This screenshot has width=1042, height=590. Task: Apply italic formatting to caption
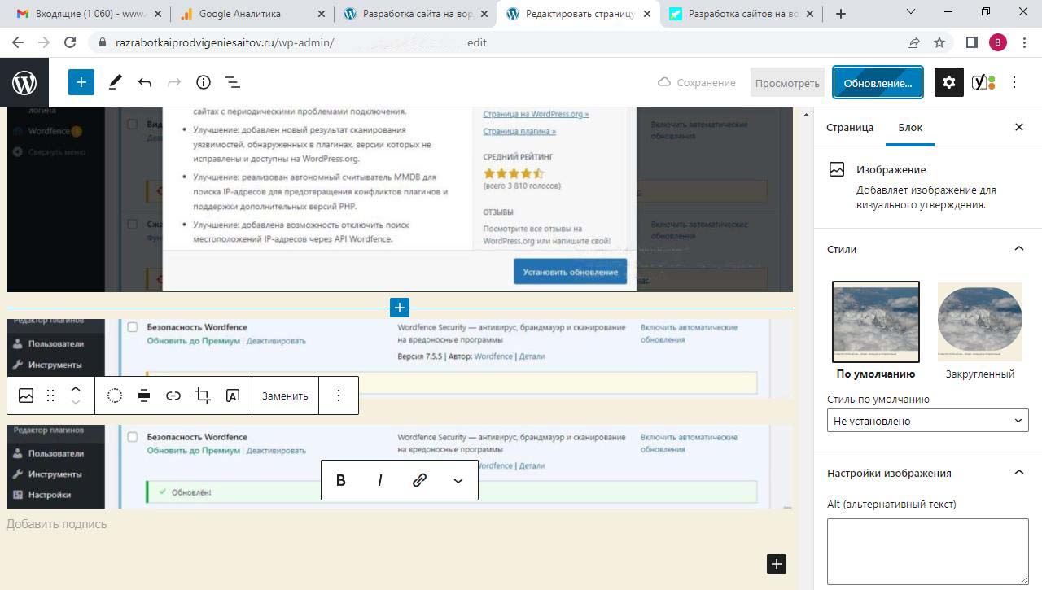tap(380, 480)
